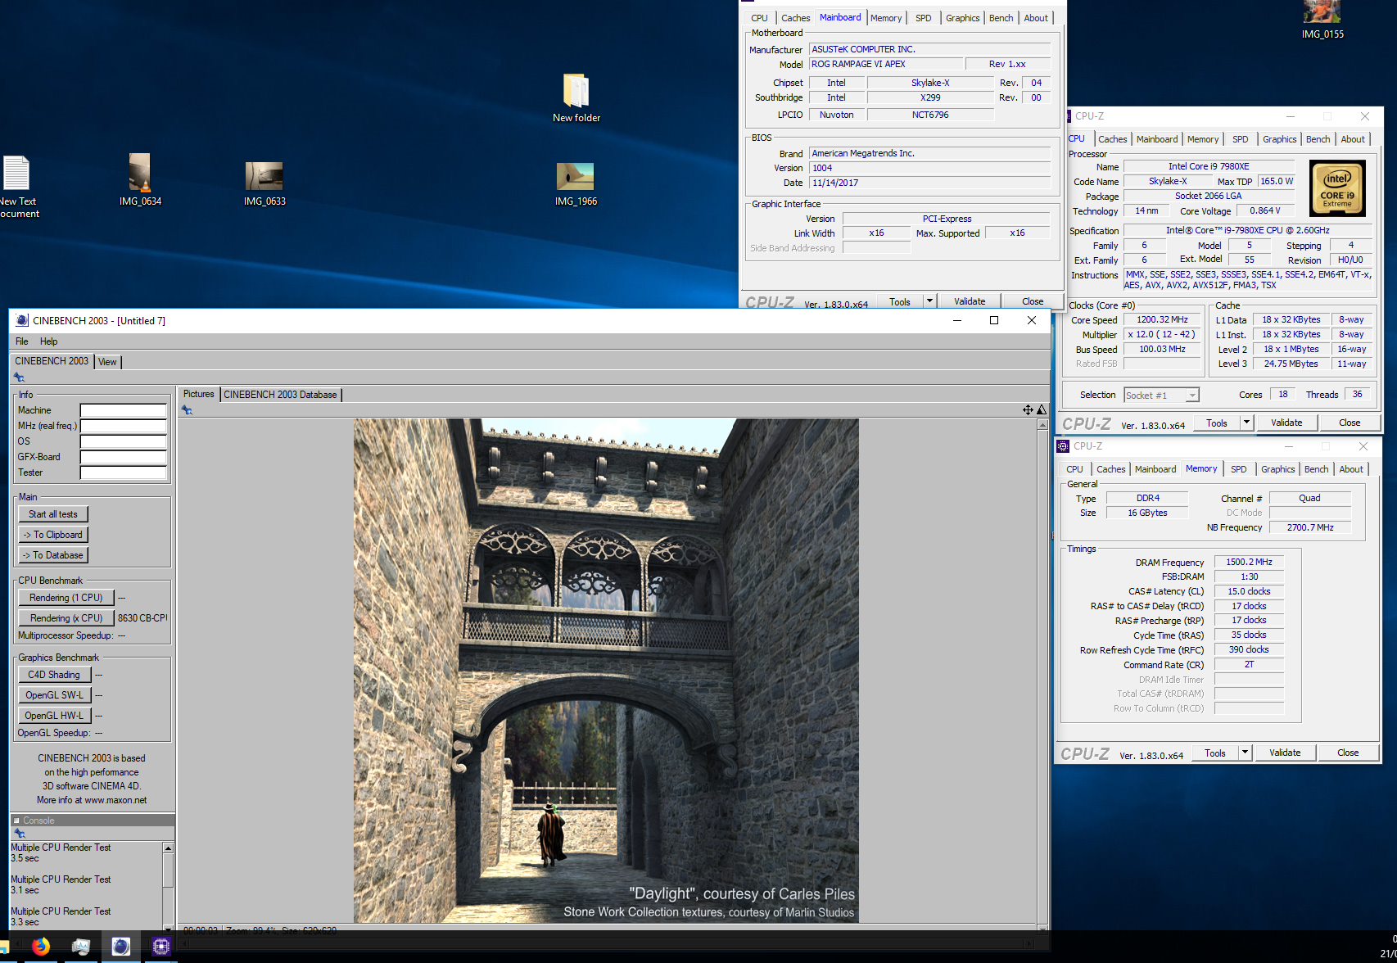Viewport: 1397px width, 963px height.
Task: Open IMG_0634 desktop file icon
Action: pos(140,180)
